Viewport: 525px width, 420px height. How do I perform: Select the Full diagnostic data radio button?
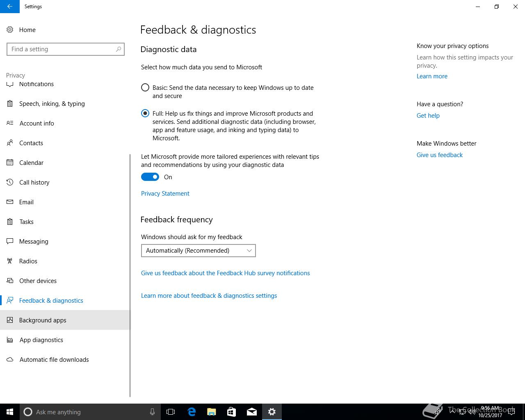pyautogui.click(x=145, y=113)
